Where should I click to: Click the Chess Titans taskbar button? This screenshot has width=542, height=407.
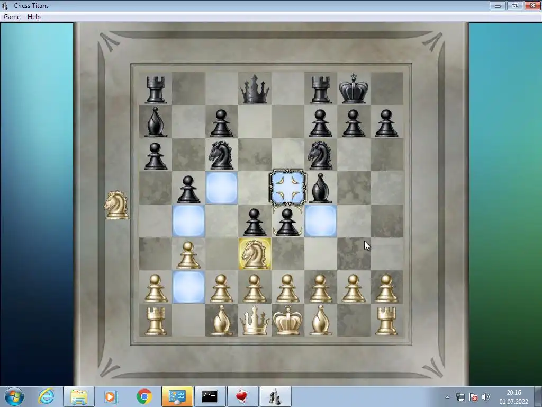(275, 396)
